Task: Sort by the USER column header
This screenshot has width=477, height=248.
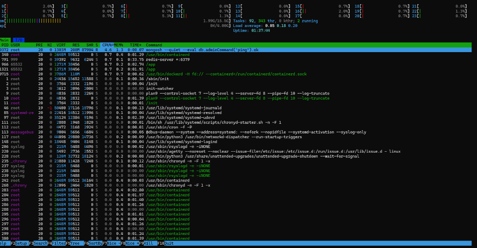Action: (x=15, y=45)
